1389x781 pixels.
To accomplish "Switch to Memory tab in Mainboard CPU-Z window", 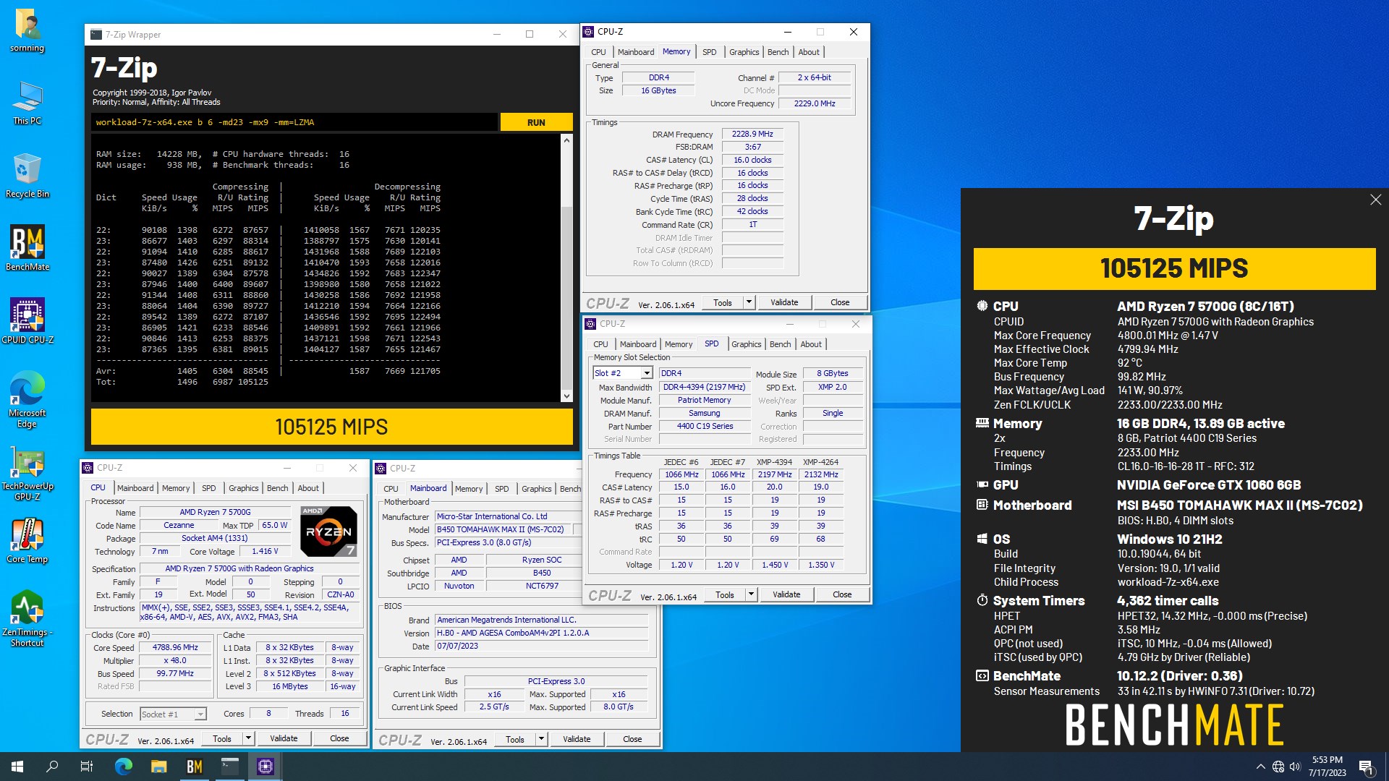I will click(469, 489).
